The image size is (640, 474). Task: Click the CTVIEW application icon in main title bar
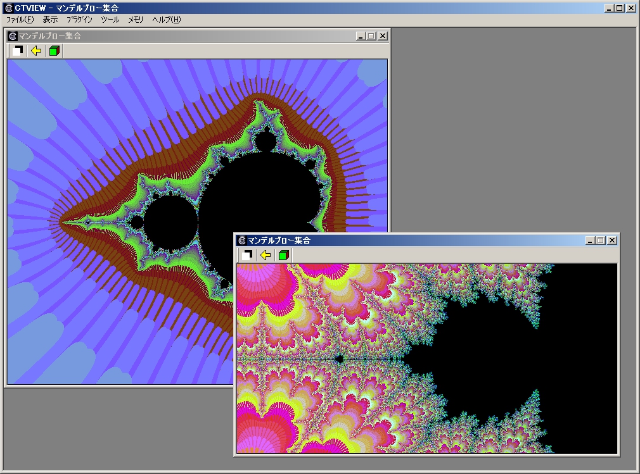[8, 8]
